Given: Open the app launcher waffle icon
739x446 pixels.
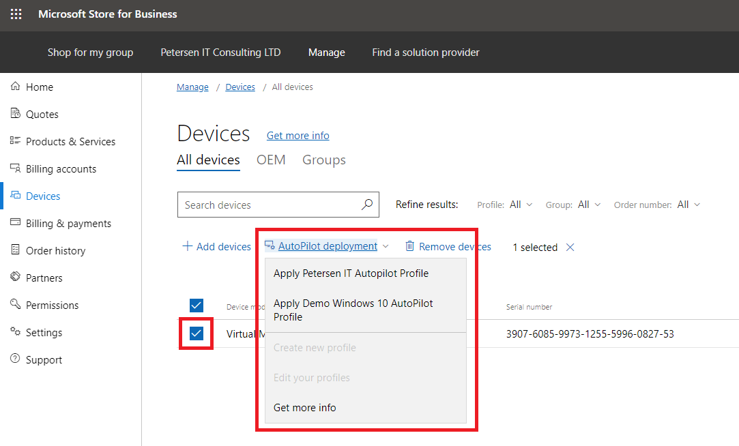Looking at the screenshot, I should point(16,14).
